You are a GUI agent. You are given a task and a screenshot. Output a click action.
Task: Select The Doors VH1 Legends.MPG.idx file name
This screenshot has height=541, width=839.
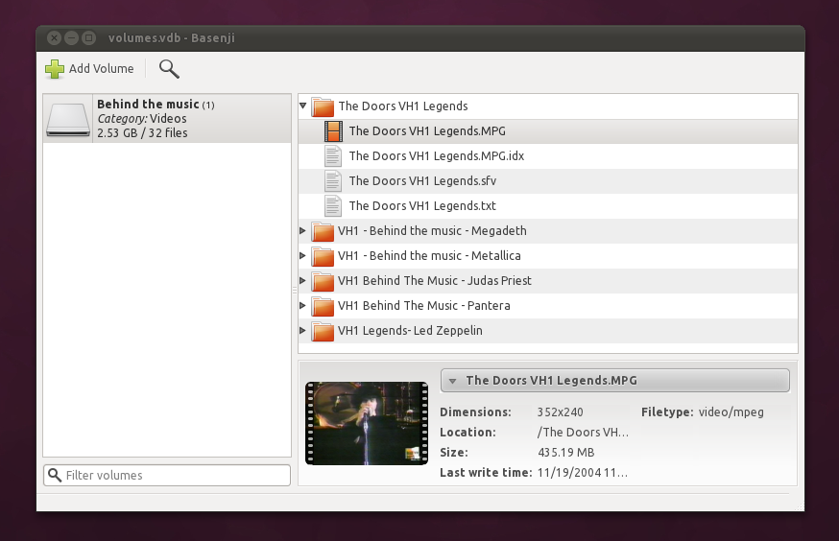(x=437, y=156)
